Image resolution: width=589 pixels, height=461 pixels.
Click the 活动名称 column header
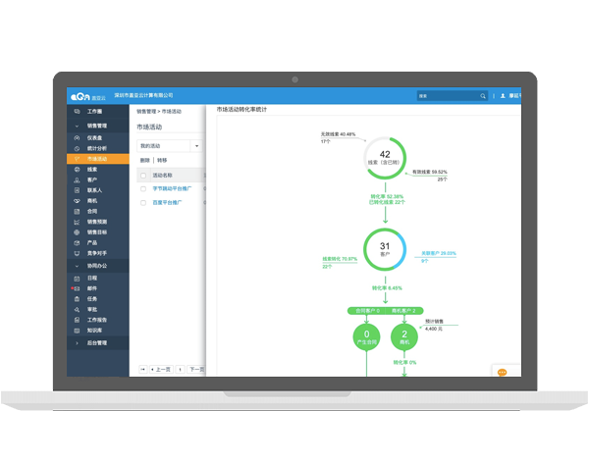162,176
